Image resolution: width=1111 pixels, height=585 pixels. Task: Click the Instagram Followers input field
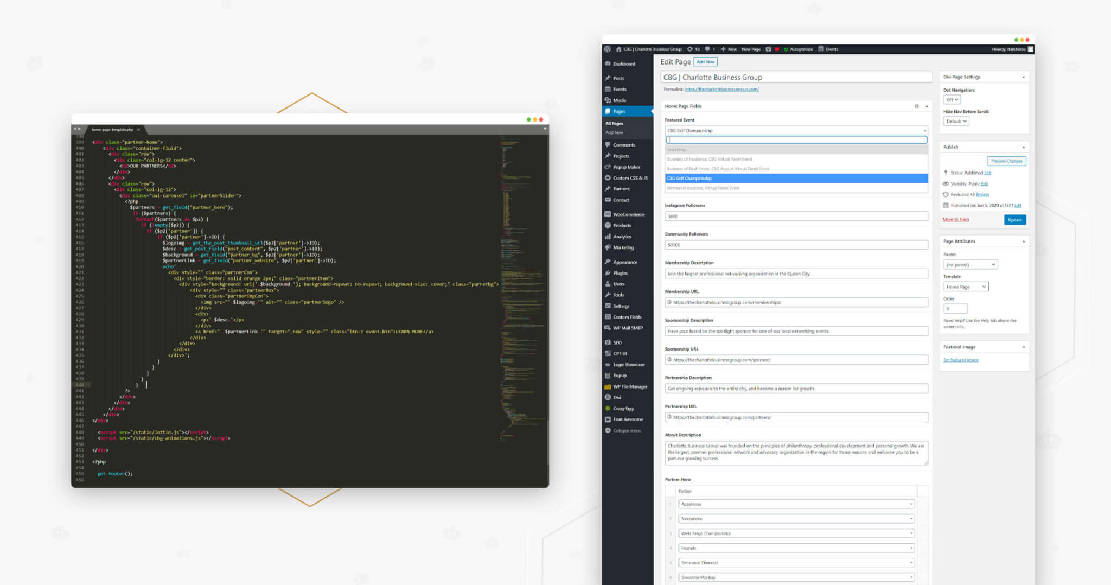pyautogui.click(x=796, y=217)
